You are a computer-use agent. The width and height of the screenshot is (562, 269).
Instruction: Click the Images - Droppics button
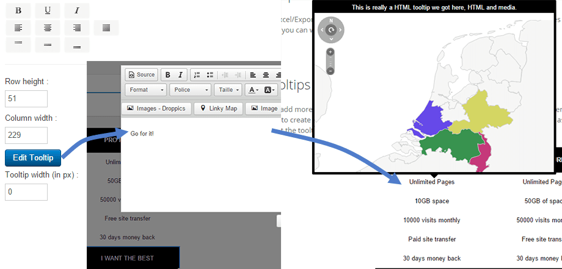[x=157, y=109]
